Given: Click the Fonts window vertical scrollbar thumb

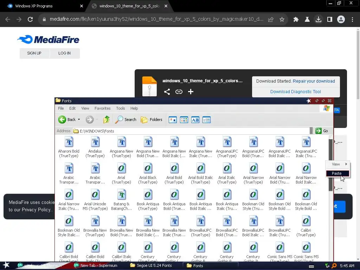Looking at the screenshot, I should pyautogui.click(x=330, y=165).
